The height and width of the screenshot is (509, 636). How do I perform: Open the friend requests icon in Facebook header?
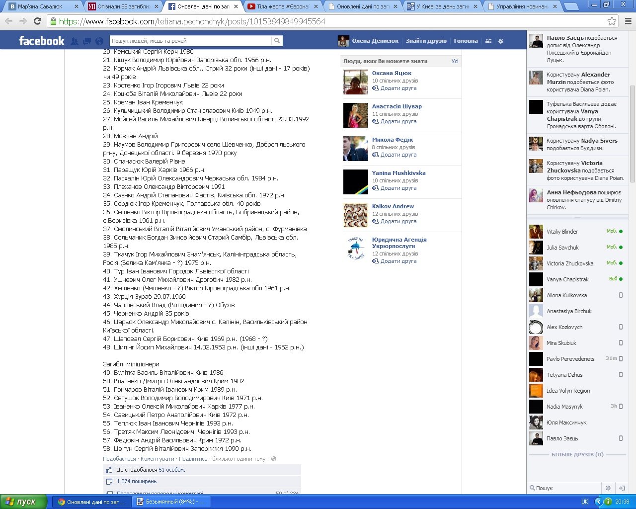75,41
